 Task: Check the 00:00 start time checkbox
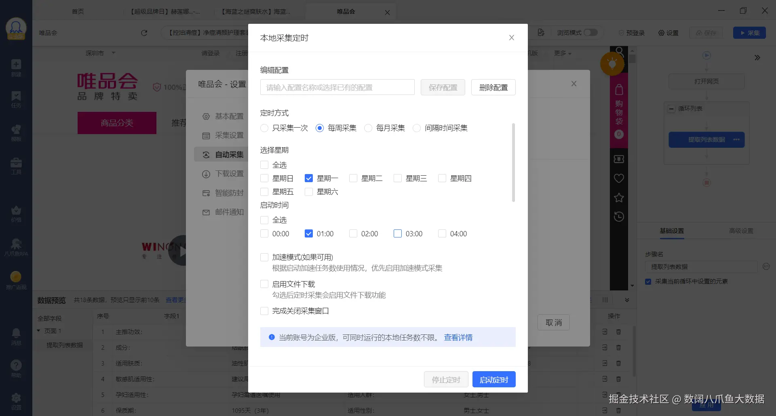[264, 233]
